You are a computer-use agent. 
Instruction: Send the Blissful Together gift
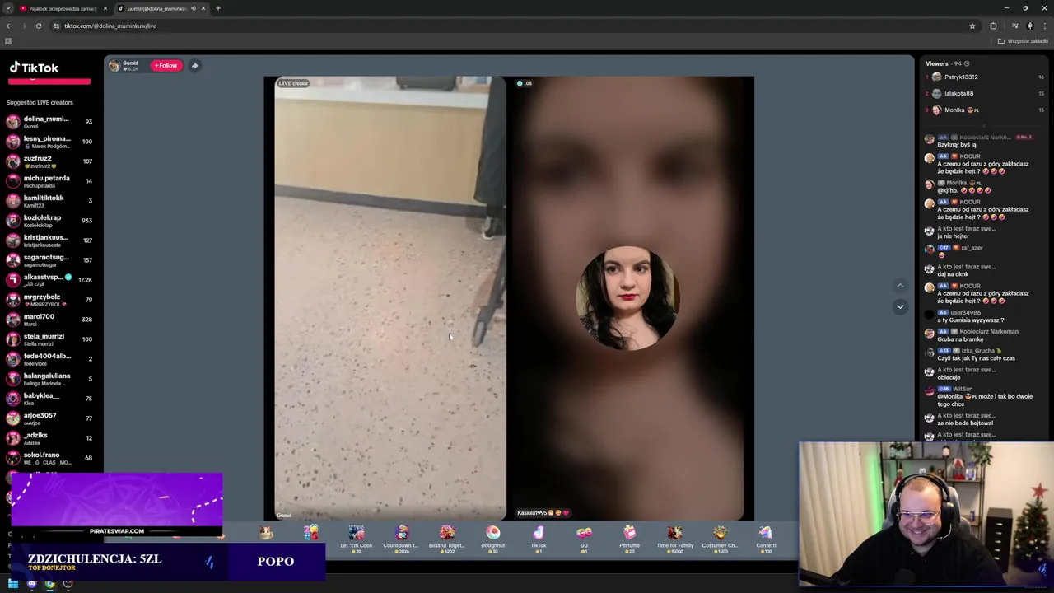click(x=447, y=538)
